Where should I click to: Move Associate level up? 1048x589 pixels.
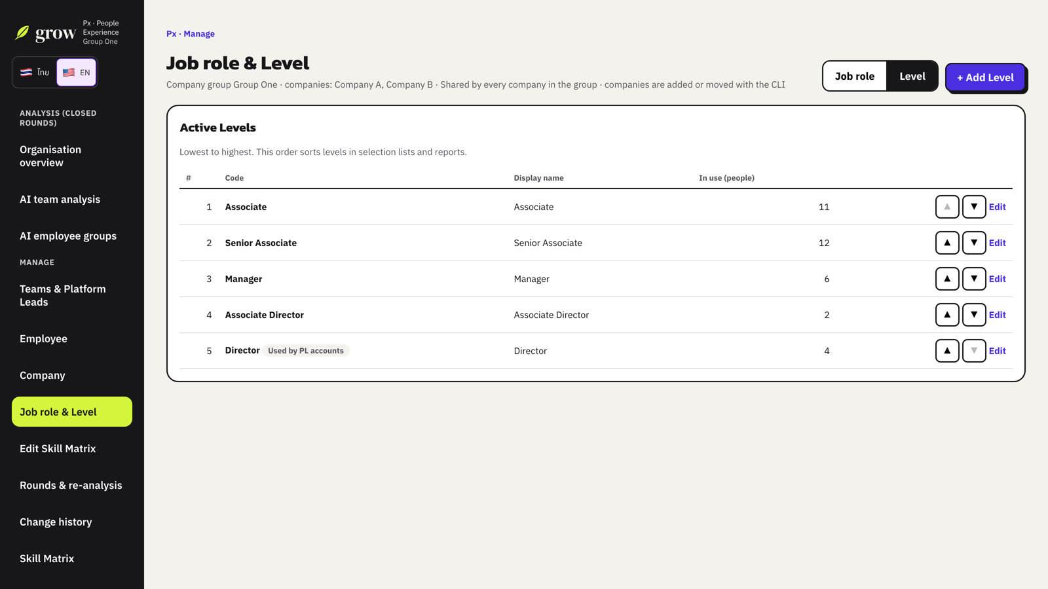pos(947,207)
